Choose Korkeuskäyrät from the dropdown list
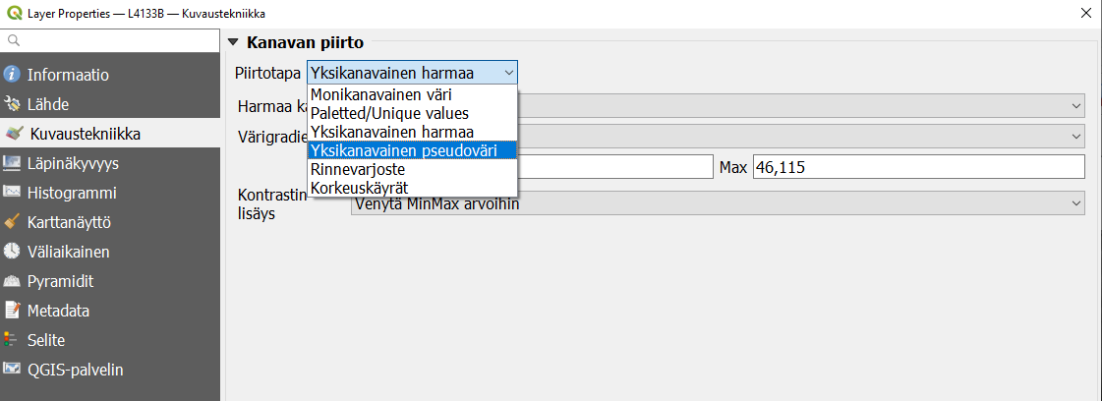Viewport: 1102px width, 401px height. pyautogui.click(x=359, y=187)
